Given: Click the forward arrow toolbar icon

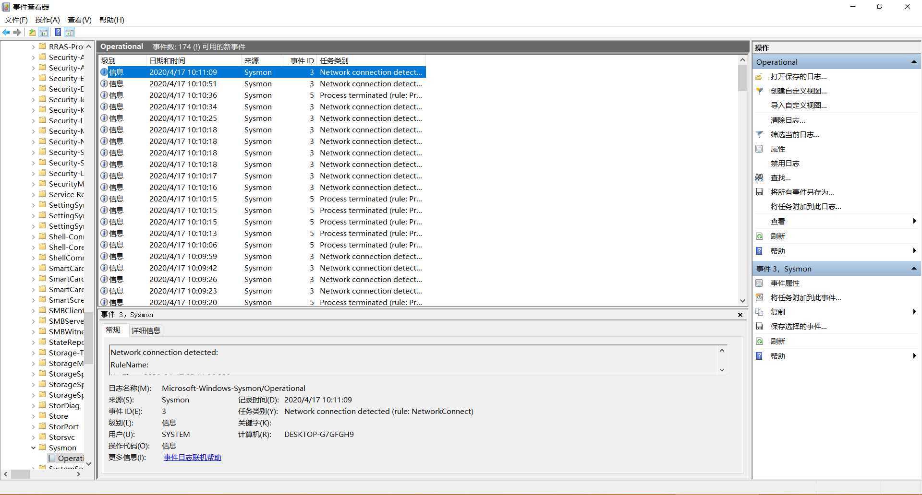Looking at the screenshot, I should coord(17,33).
